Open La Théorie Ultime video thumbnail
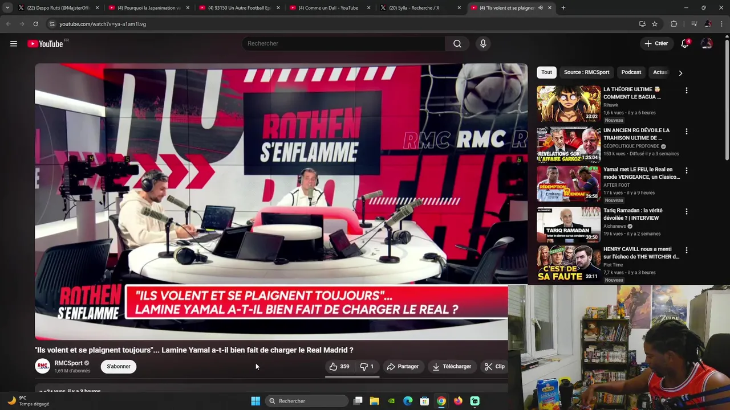The height and width of the screenshot is (410, 730). click(x=569, y=104)
